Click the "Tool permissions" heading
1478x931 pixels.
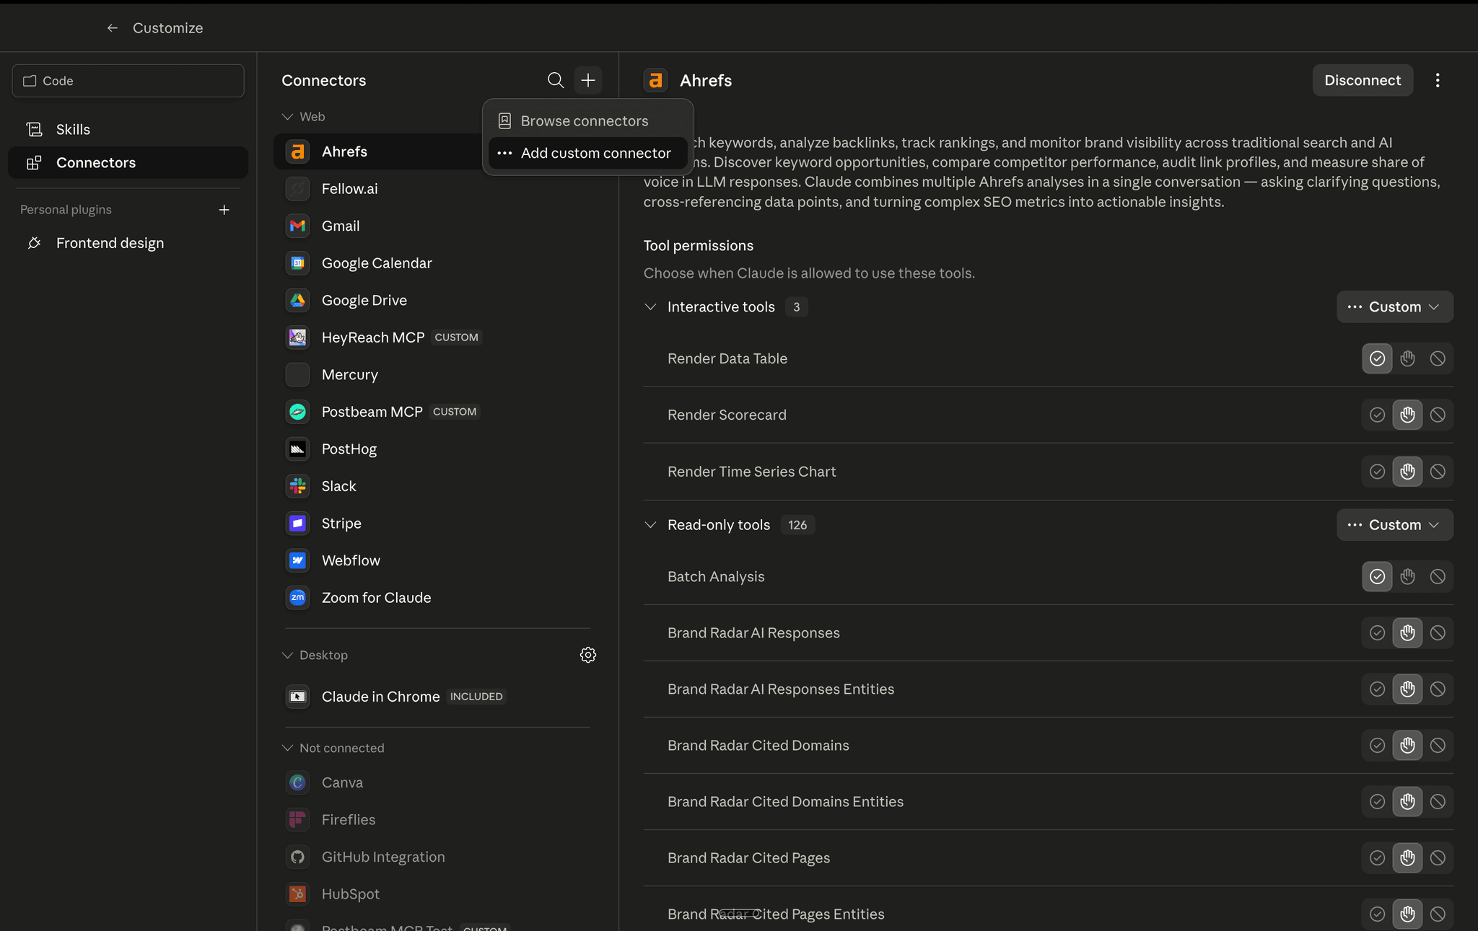(699, 245)
